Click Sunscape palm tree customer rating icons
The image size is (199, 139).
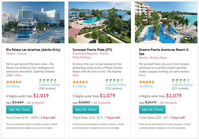coord(114,80)
